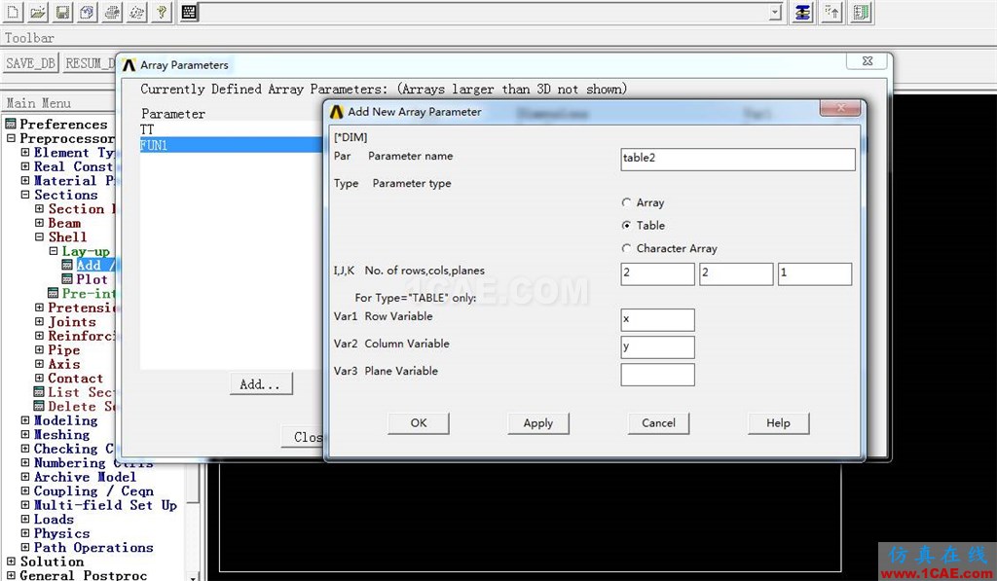Click the Contact Manager icon

(x=862, y=12)
